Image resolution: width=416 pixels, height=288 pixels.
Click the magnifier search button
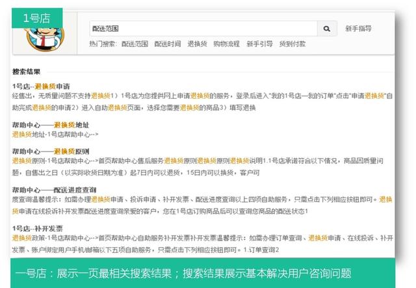pos(327,29)
